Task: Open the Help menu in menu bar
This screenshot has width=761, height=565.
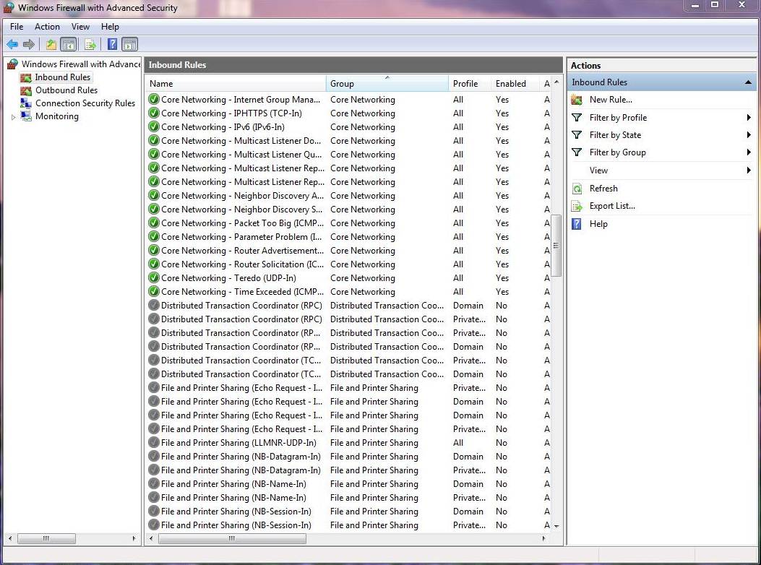Action: coord(110,27)
